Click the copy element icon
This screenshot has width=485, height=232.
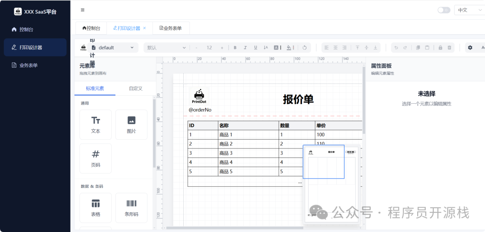tap(418, 48)
